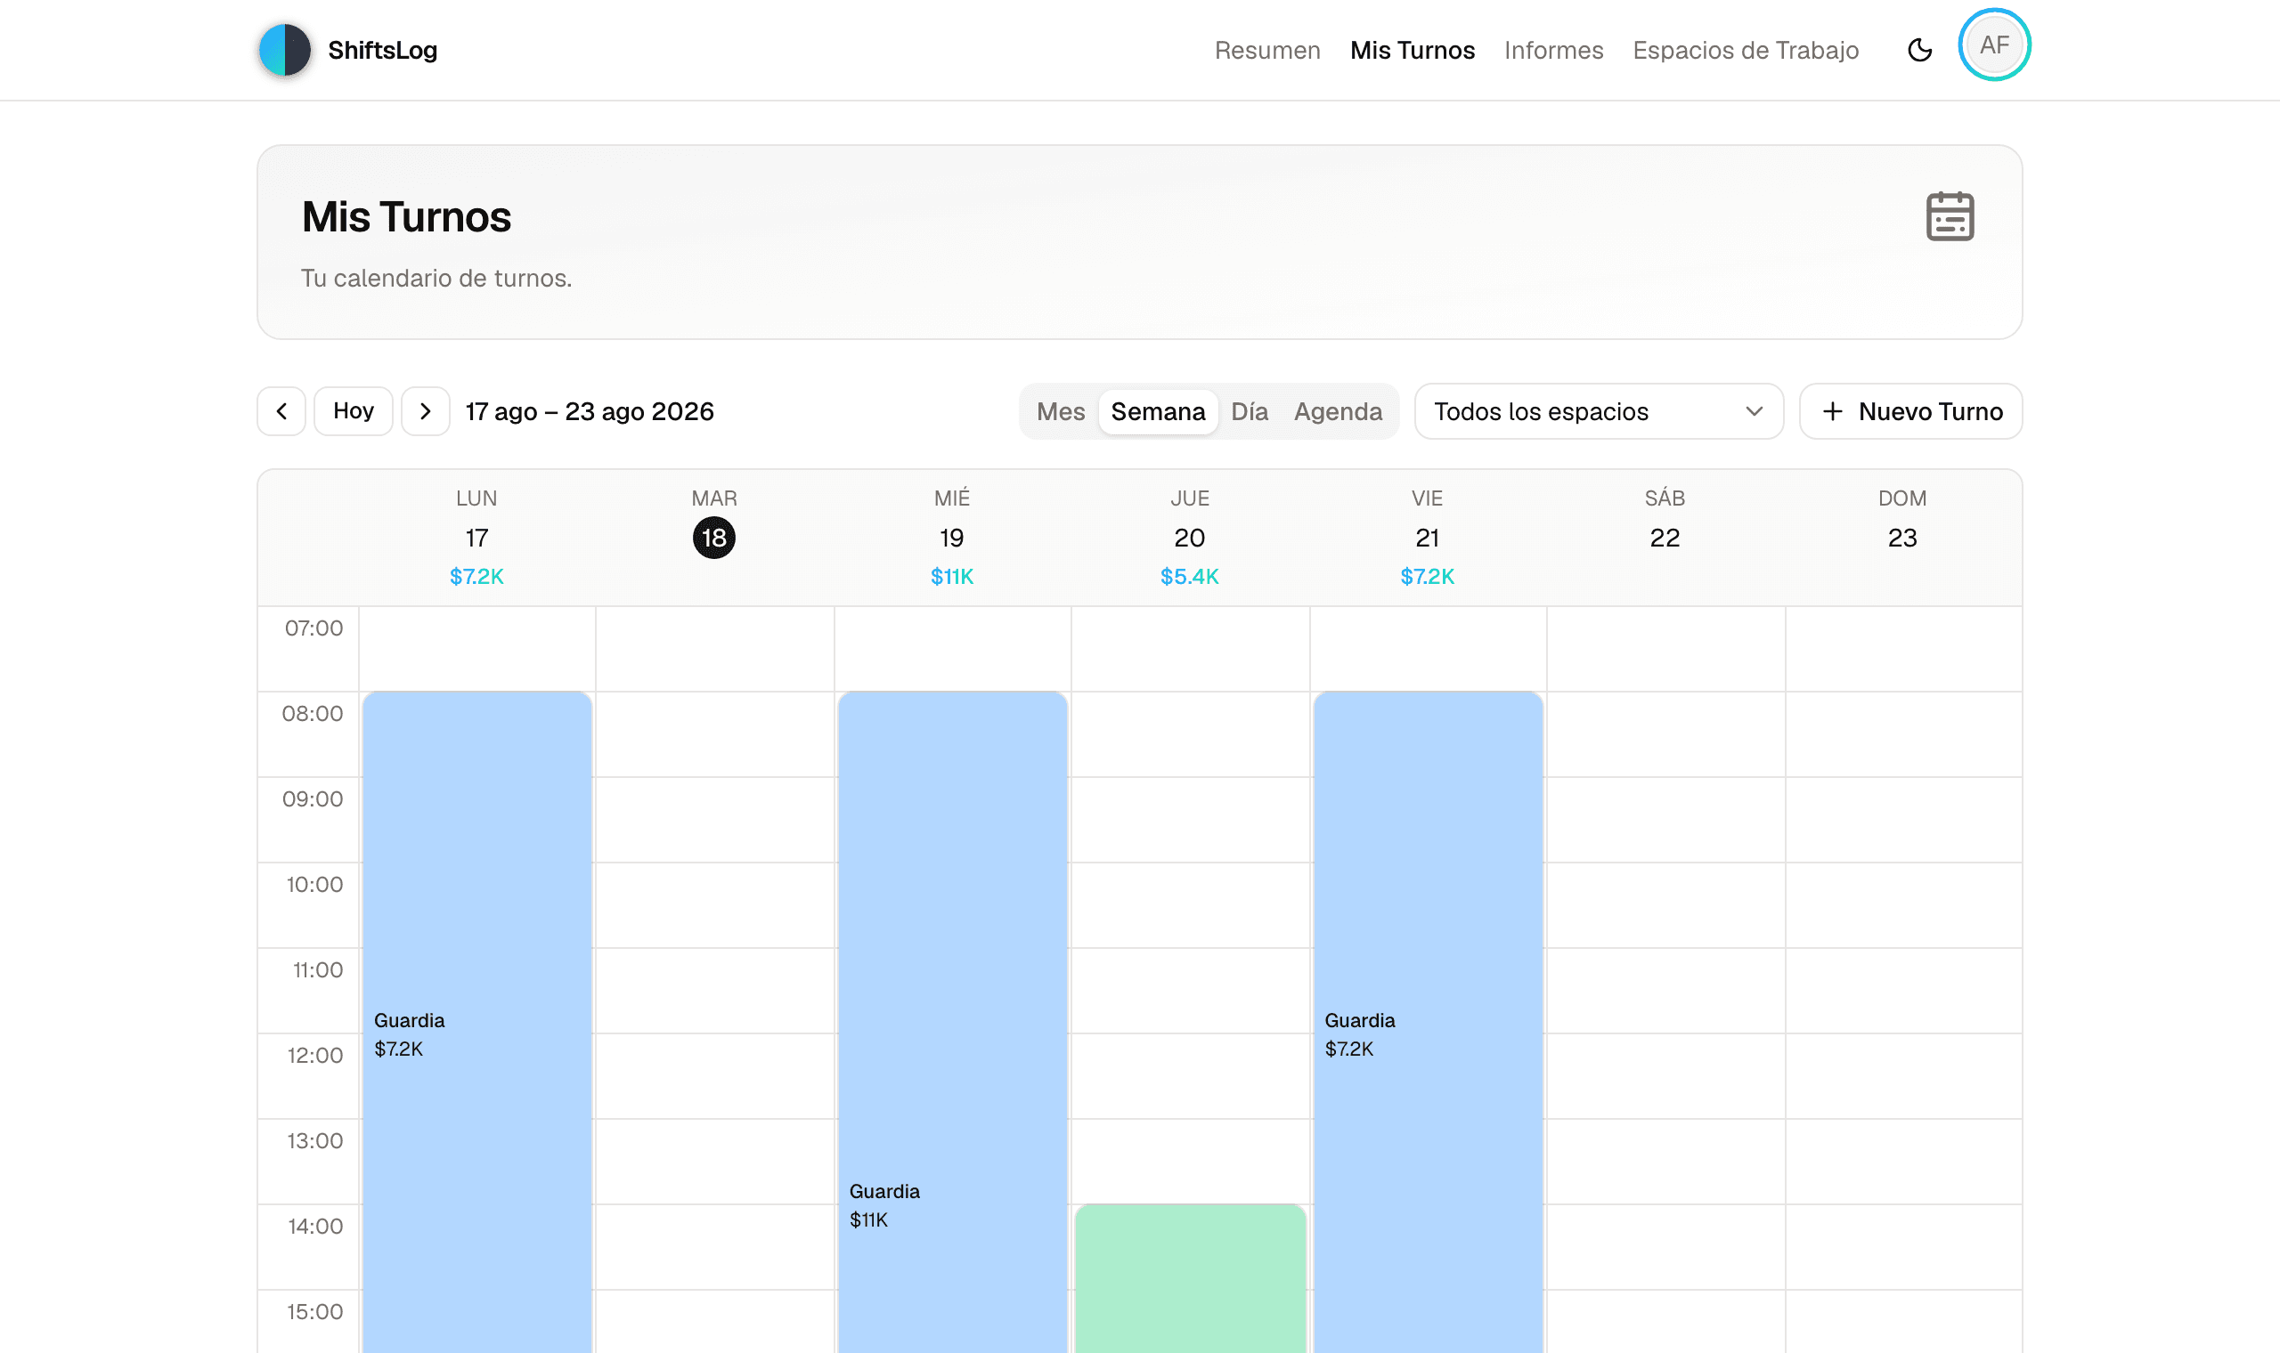The image size is (2280, 1353).
Task: Switch to Mes view
Action: [1061, 412]
